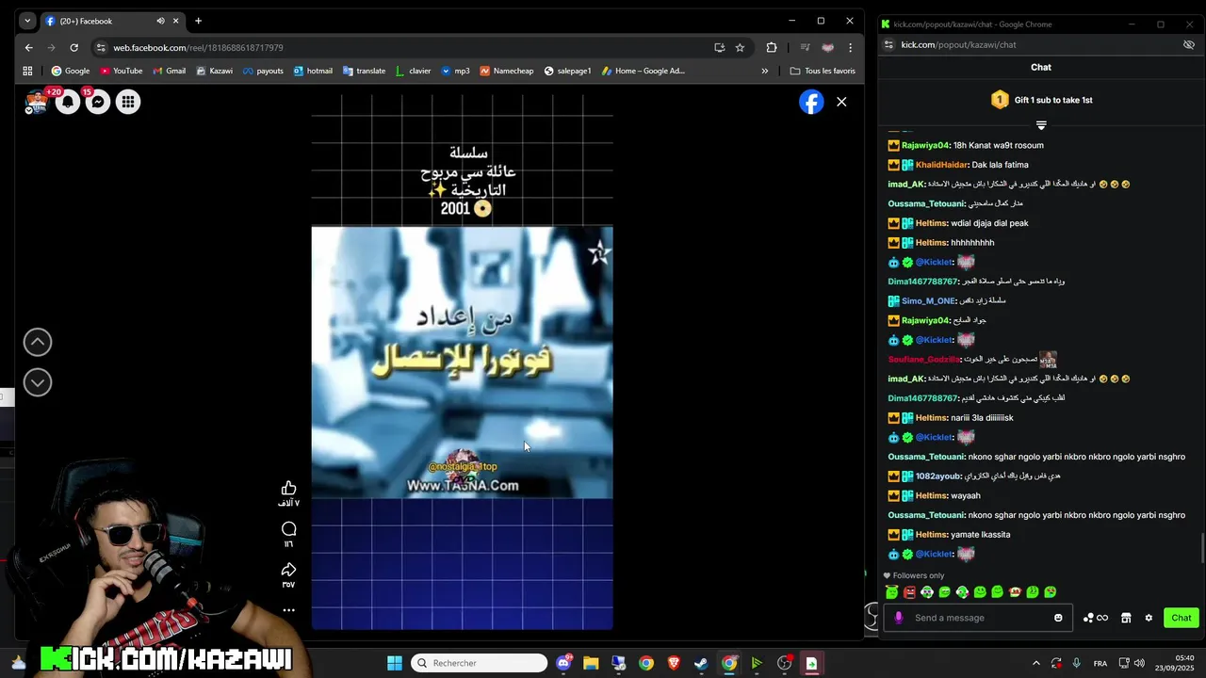Open the Tous les favoris folder
The image size is (1206, 678).
[x=823, y=71]
